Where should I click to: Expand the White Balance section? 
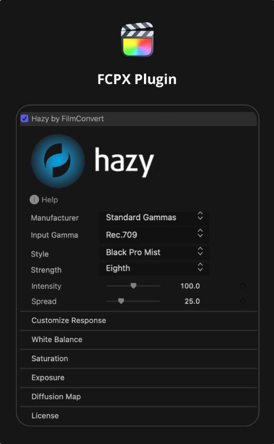pyautogui.click(x=138, y=340)
